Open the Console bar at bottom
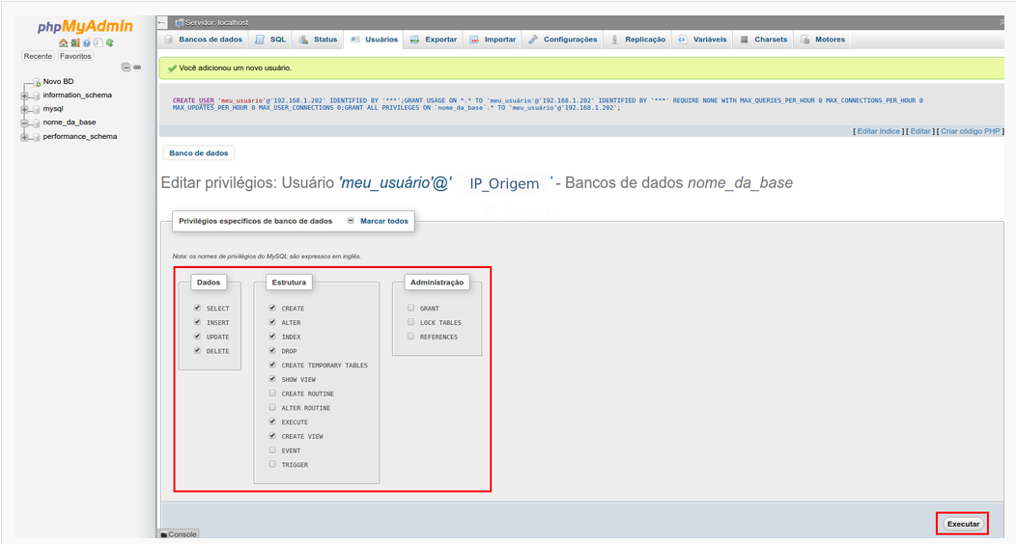Screen dimensions: 1016x544 [x=179, y=534]
